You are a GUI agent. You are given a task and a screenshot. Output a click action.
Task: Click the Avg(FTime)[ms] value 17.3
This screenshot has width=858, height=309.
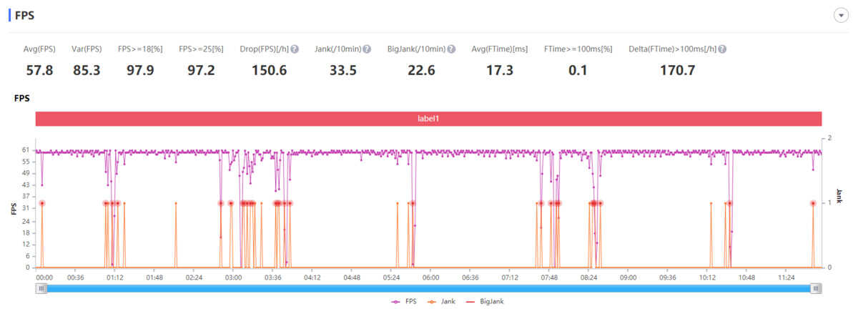click(500, 70)
